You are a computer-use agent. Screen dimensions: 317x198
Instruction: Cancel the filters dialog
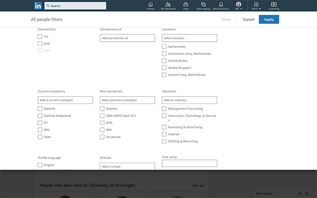[249, 20]
